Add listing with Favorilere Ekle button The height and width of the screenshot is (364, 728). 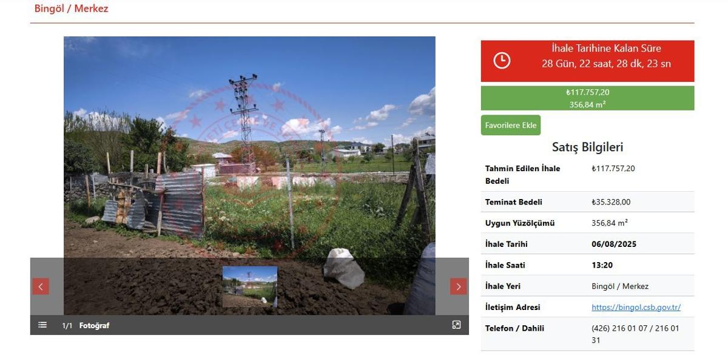coord(511,125)
